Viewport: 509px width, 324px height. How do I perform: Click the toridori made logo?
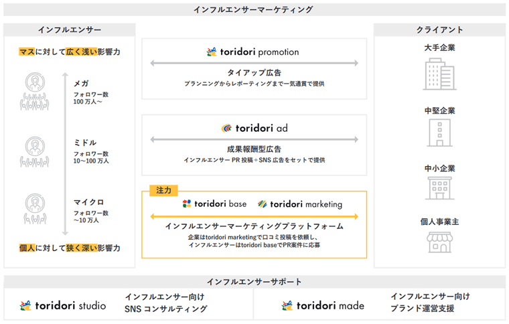323,305
